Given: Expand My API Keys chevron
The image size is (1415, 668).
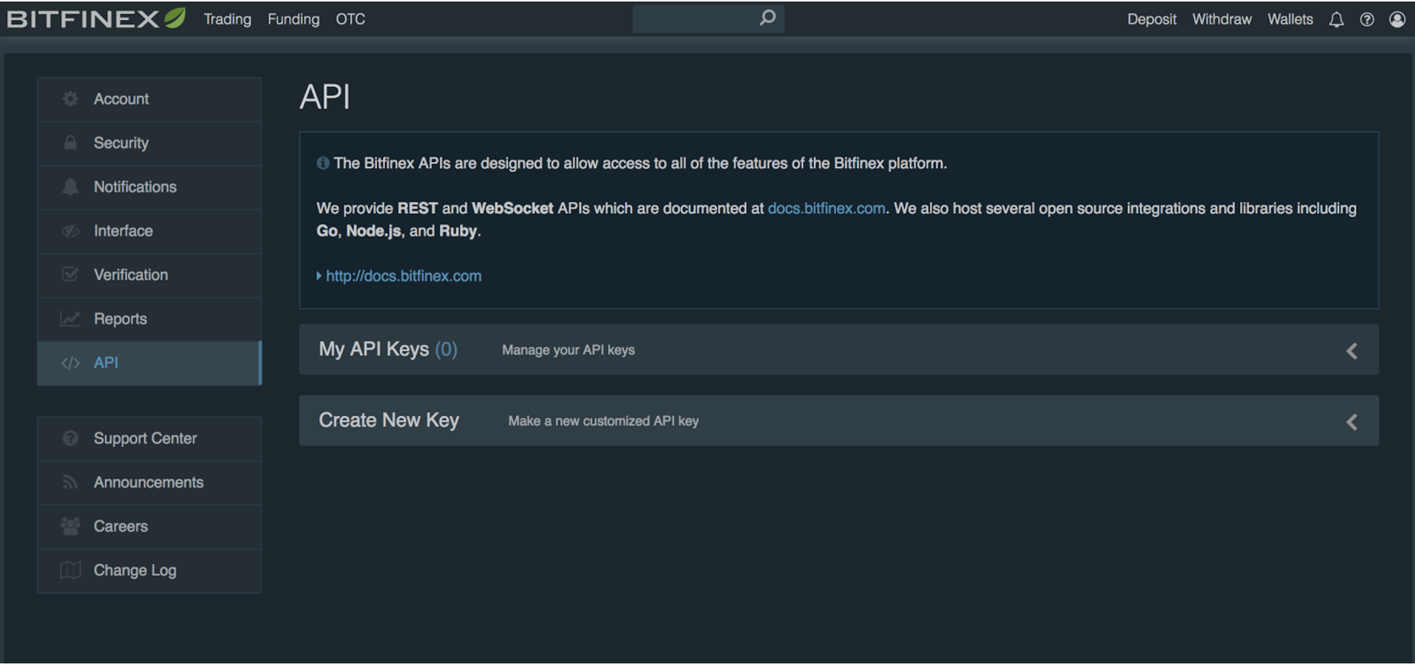Looking at the screenshot, I should coord(1352,351).
